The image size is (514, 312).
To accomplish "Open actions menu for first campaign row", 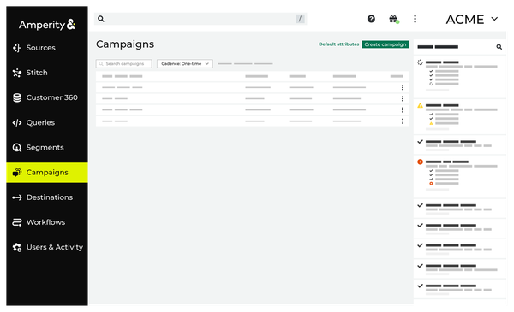I will click(x=403, y=87).
